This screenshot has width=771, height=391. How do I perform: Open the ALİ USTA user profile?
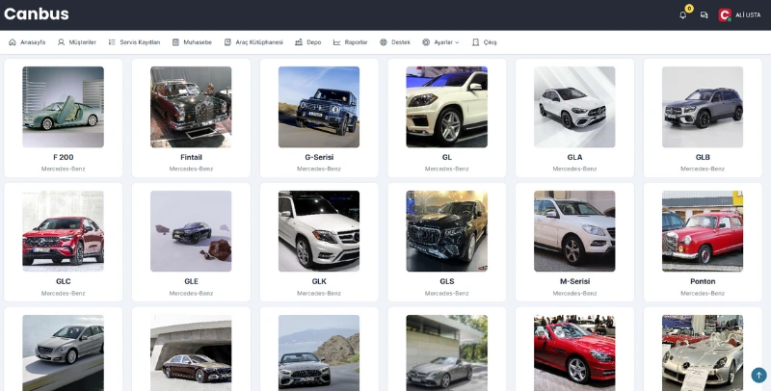[748, 15]
